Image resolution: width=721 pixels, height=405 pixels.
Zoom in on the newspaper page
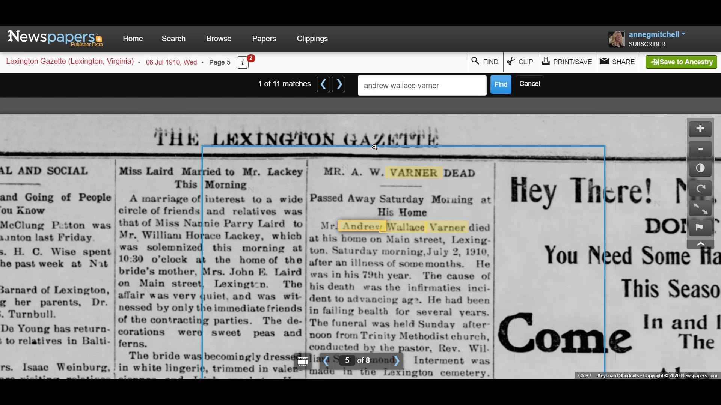700,129
